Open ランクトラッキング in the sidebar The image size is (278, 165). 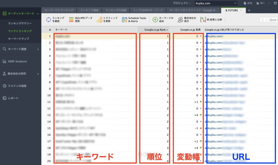coord(20,31)
